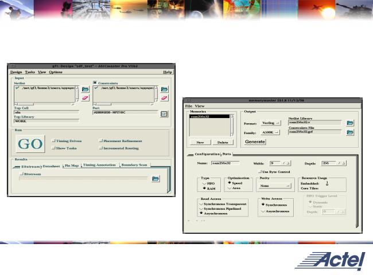Switch to the Pin Map tab
Viewport: 373px width, 279px height.
(72, 165)
